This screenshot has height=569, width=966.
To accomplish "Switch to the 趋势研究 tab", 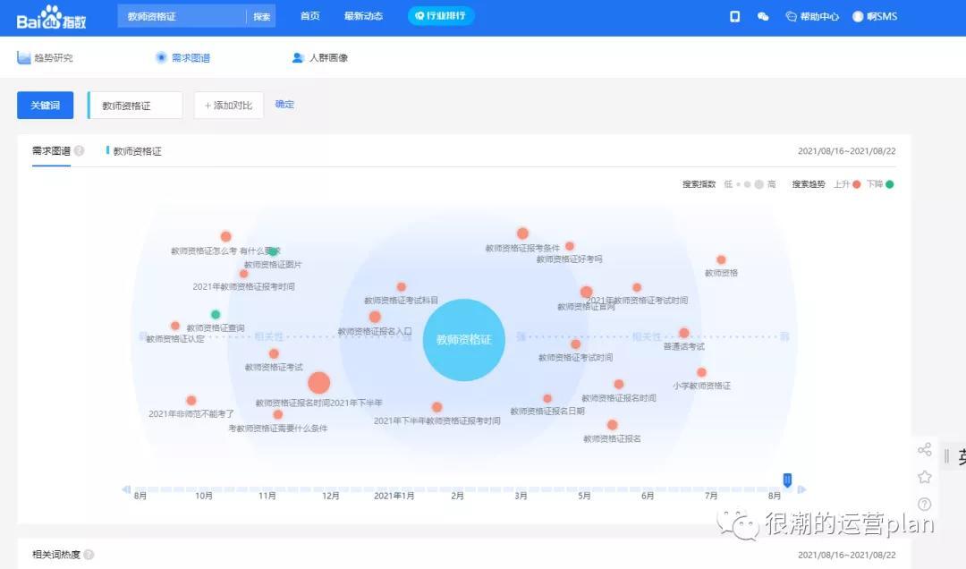I will click(47, 58).
